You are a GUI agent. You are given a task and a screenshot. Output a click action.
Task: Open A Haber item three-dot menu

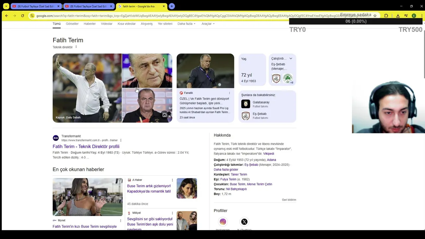[x=172, y=180]
